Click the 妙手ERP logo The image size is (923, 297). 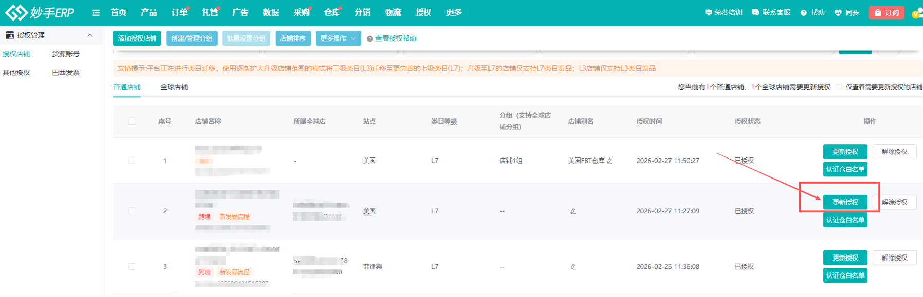tap(39, 12)
